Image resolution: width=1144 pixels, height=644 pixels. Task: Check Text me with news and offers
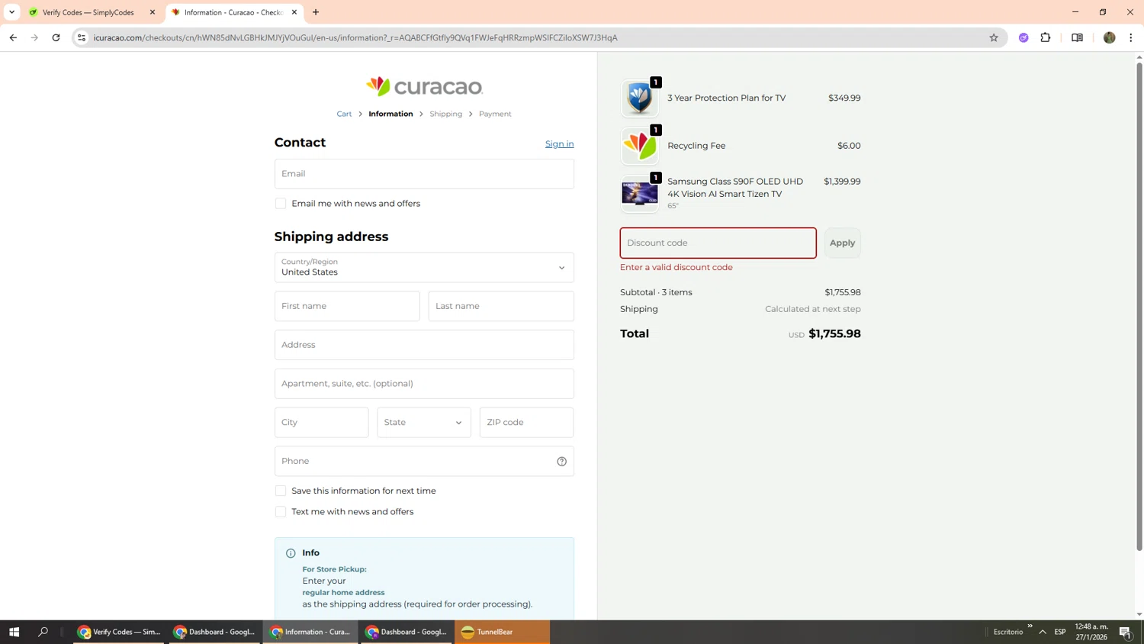281,512
